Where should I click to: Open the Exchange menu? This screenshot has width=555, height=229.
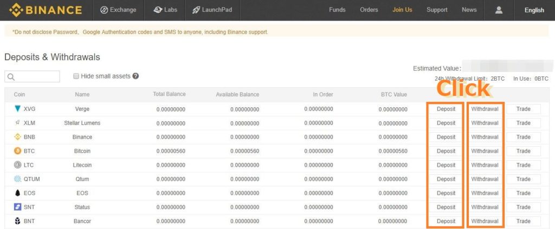coord(118,10)
